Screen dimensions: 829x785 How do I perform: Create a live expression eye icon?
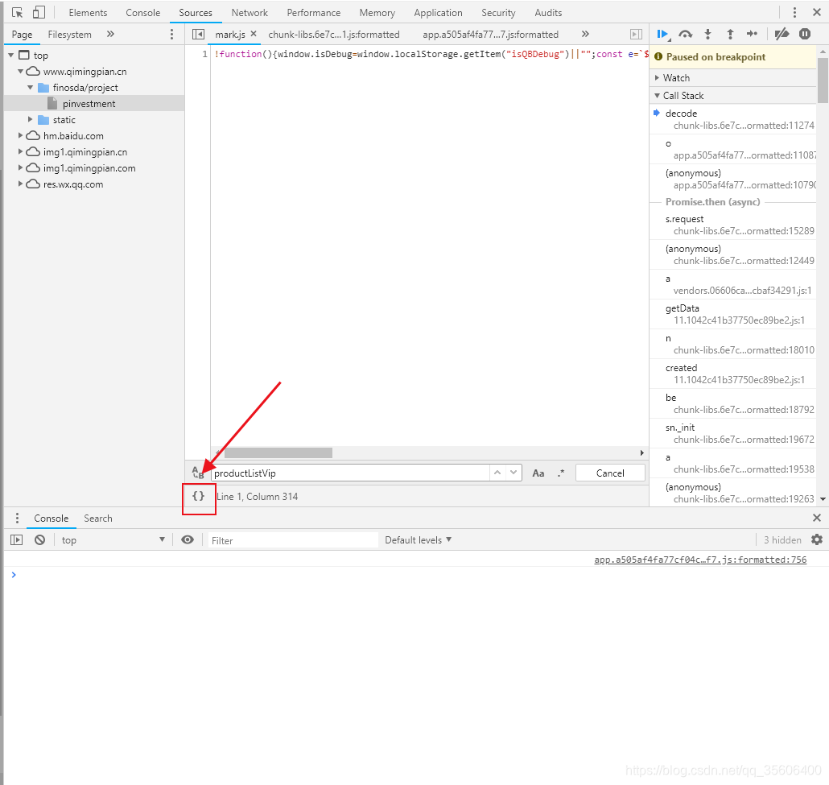pyautogui.click(x=188, y=540)
